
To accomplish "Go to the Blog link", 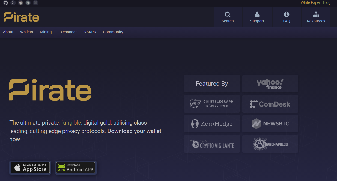I will (327, 2).
